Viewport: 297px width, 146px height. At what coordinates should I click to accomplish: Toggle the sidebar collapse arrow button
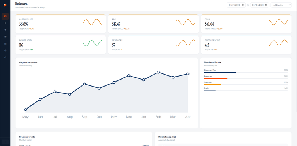[x=5, y=142]
